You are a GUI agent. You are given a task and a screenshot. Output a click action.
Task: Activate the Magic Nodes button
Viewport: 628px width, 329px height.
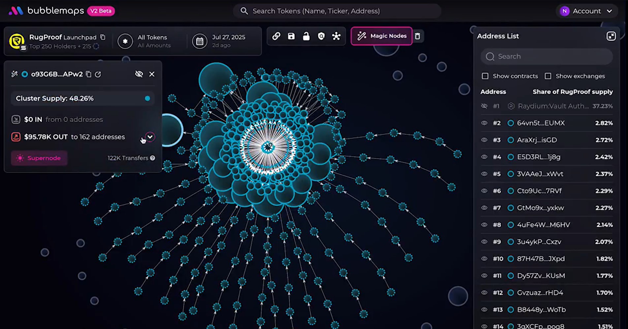pos(382,36)
